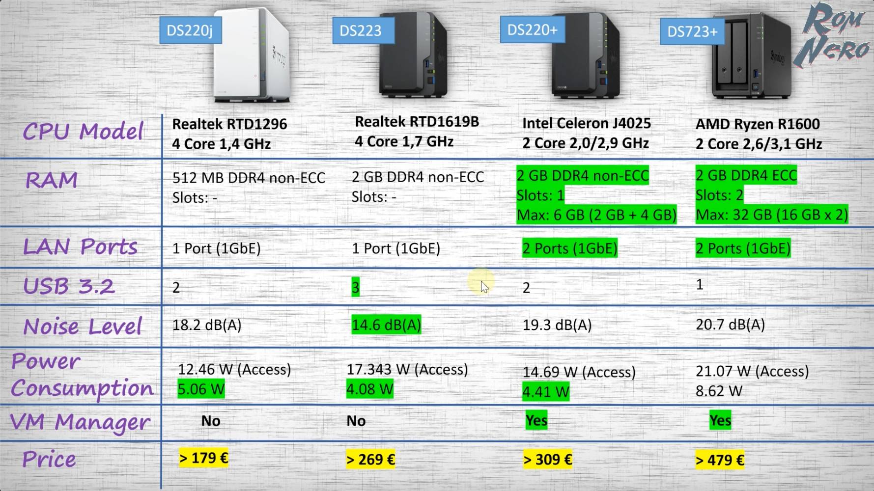Click the white DS220j NAS product image

[252, 55]
